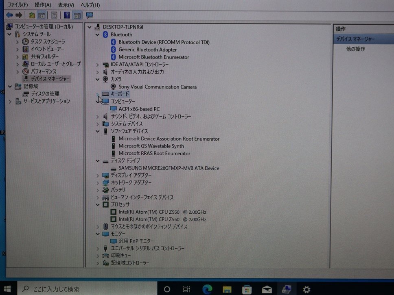The width and height of the screenshot is (394, 295).
Task: Select イベント ビューアー in the tree
Action: tap(47, 49)
